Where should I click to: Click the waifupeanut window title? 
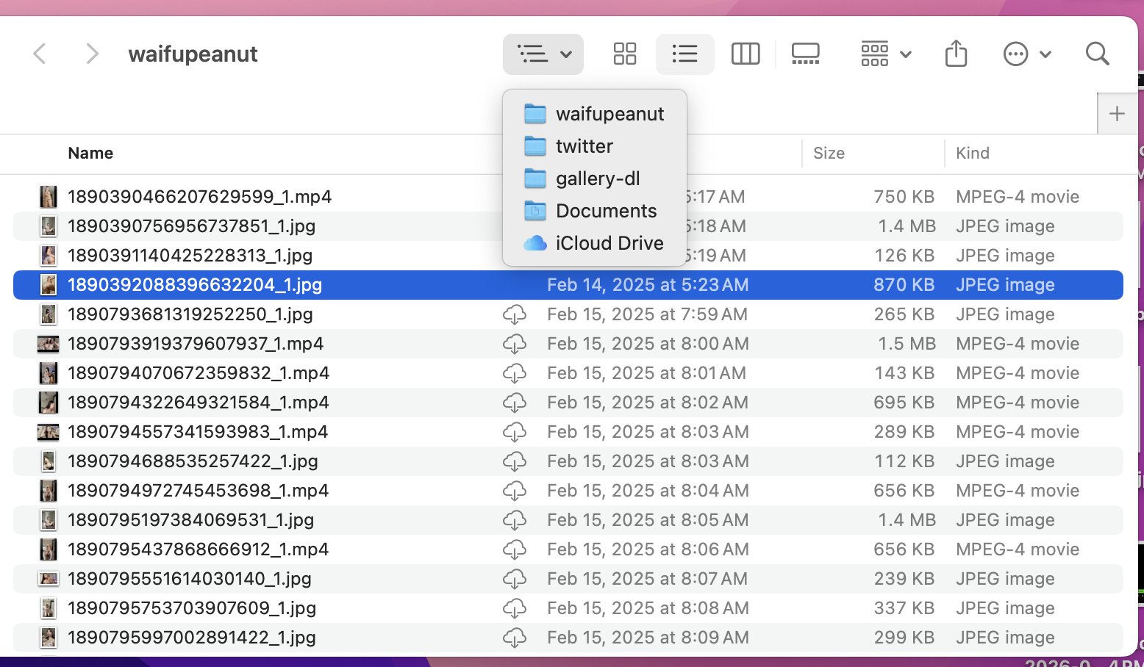(193, 54)
